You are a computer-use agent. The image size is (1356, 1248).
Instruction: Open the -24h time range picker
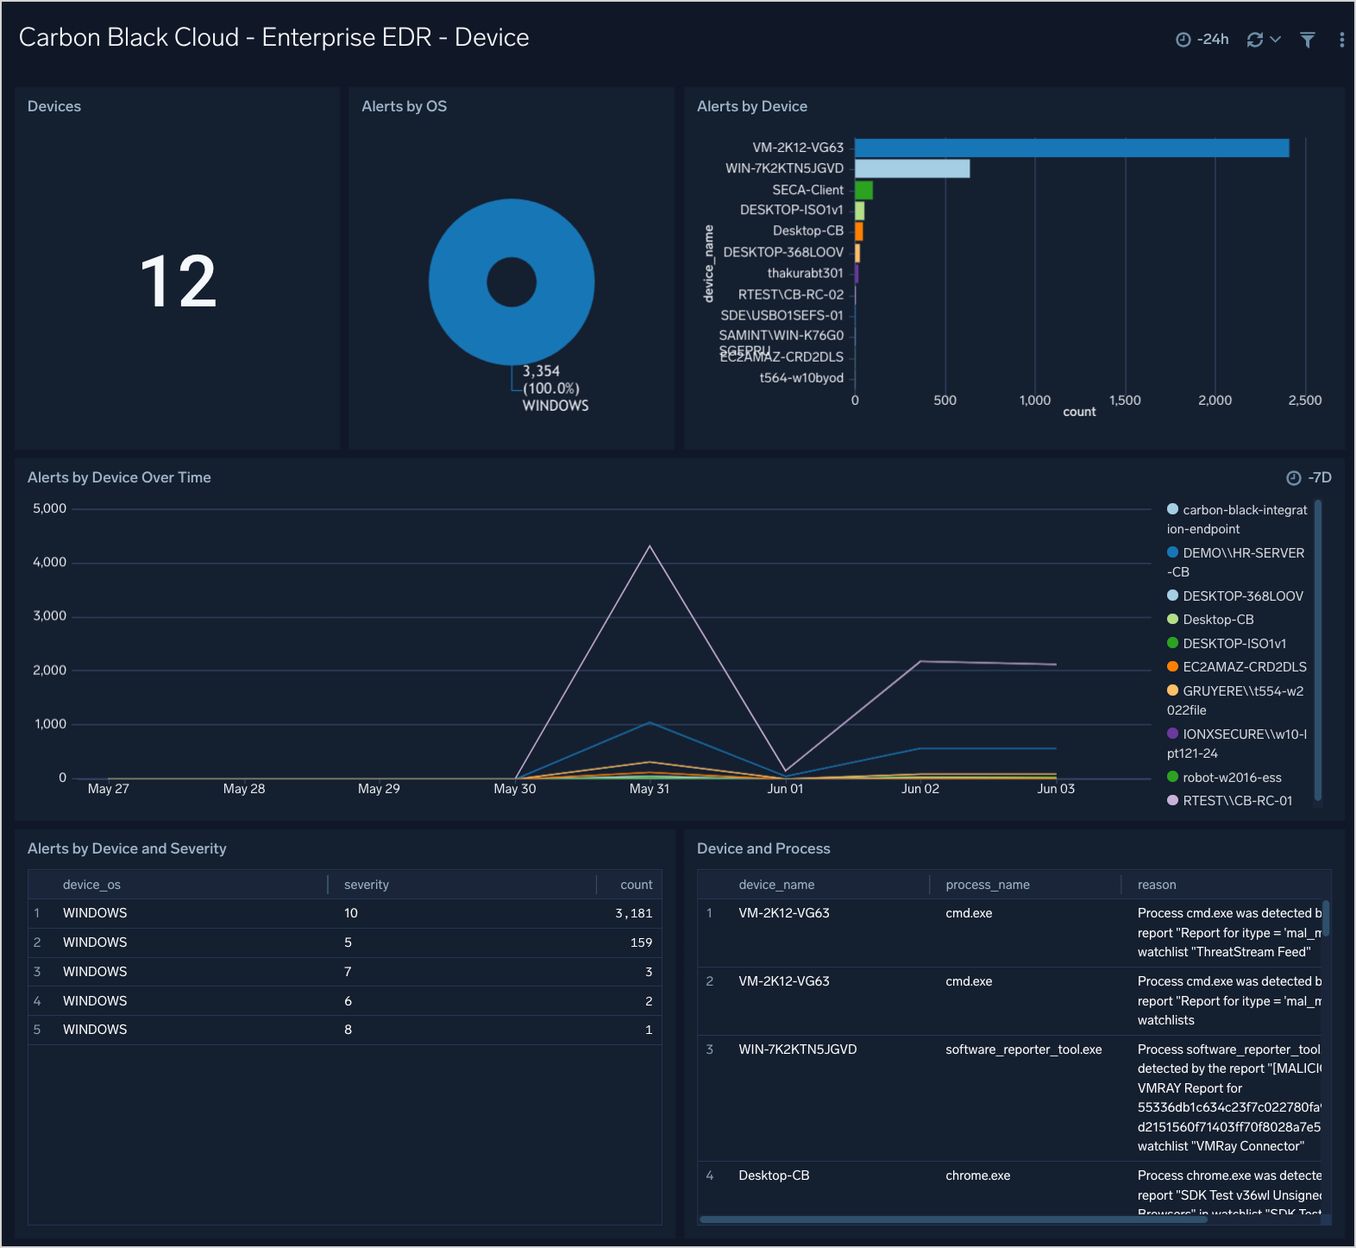1202,40
